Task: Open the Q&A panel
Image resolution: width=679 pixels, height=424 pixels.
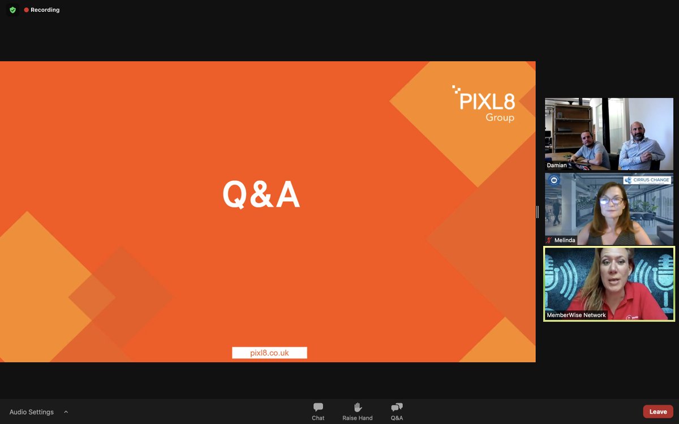Action: (x=397, y=412)
